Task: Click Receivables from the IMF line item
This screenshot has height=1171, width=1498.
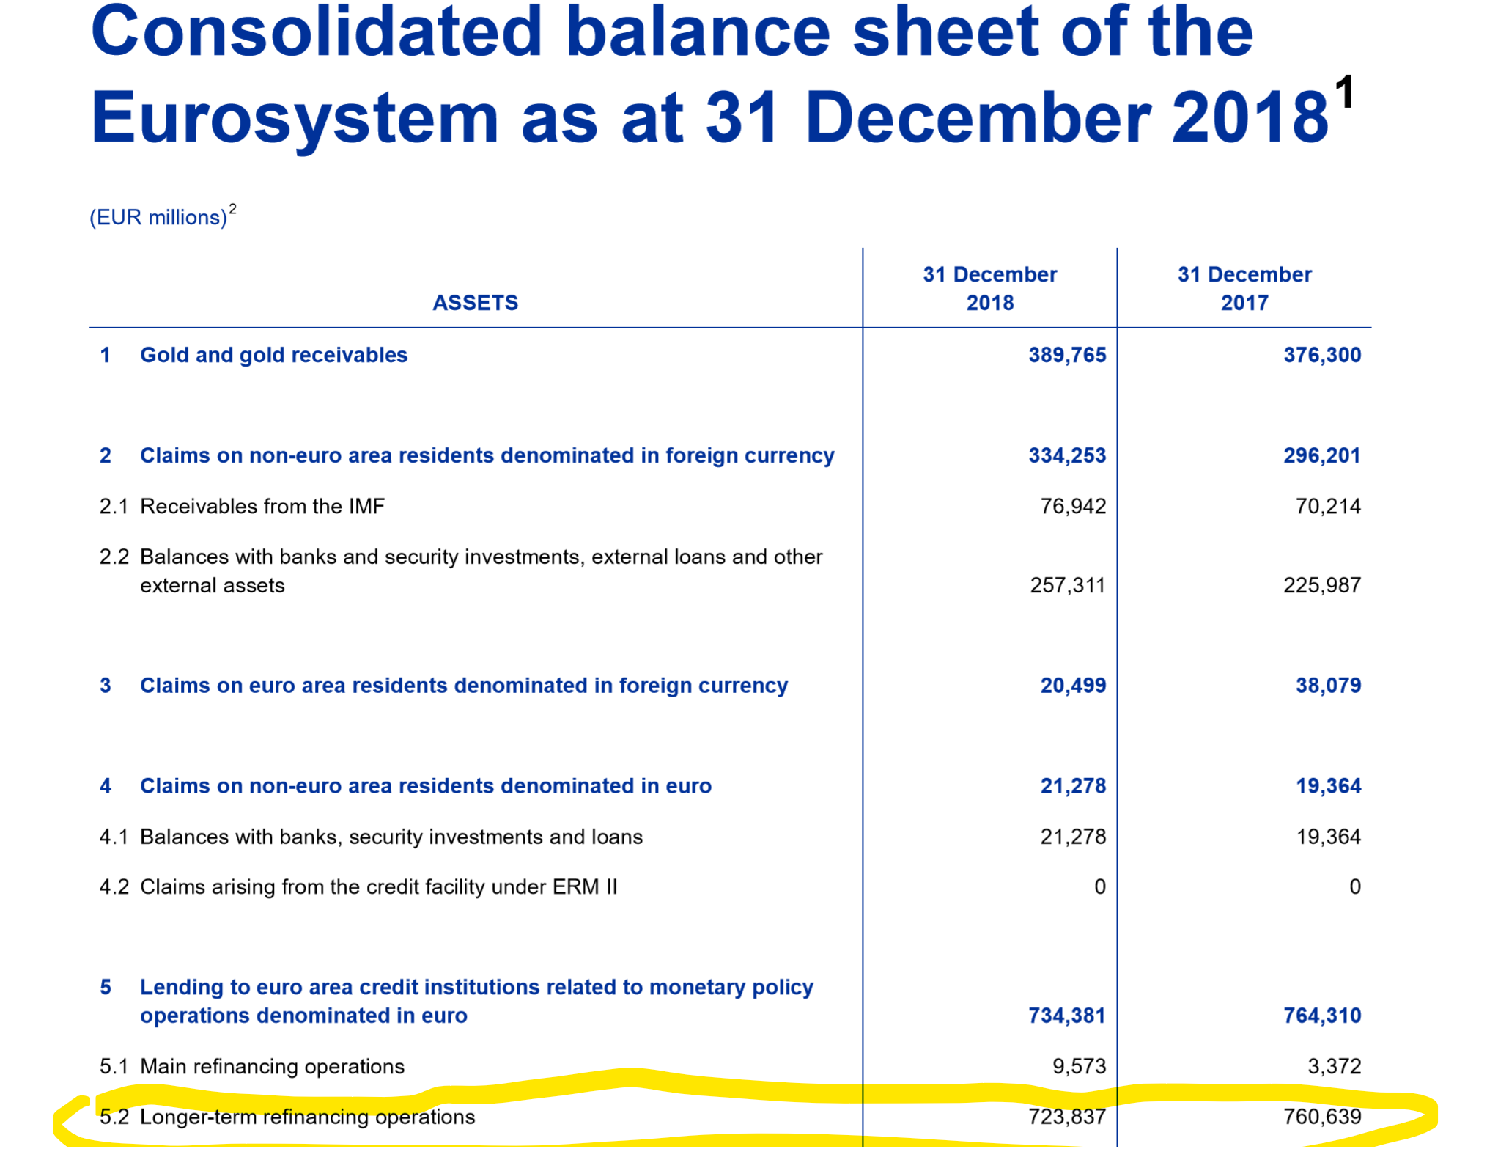Action: [262, 507]
